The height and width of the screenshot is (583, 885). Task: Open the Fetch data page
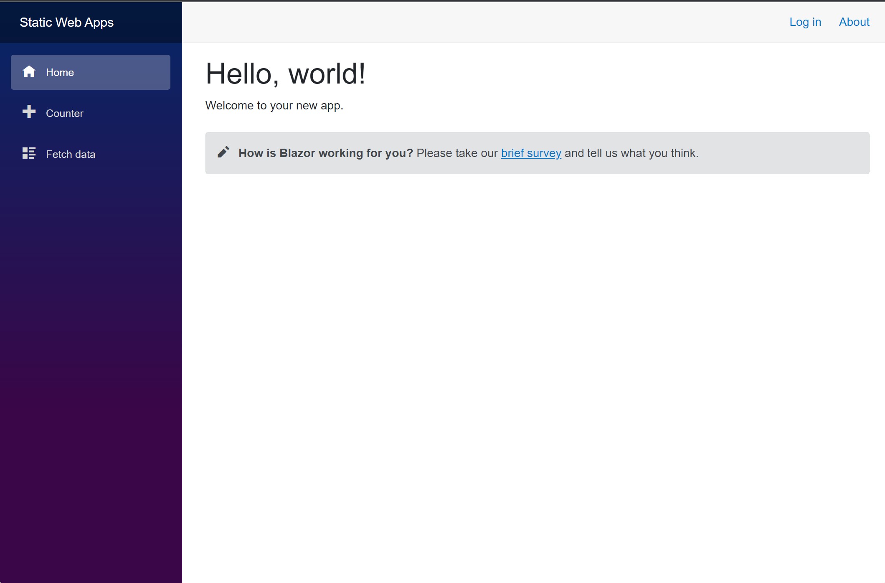(91, 154)
